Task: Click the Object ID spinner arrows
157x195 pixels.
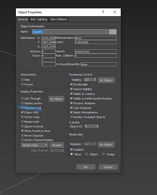Action: [98, 126]
